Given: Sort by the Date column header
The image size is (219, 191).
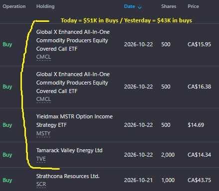Looking at the screenshot, I should click(x=129, y=6).
